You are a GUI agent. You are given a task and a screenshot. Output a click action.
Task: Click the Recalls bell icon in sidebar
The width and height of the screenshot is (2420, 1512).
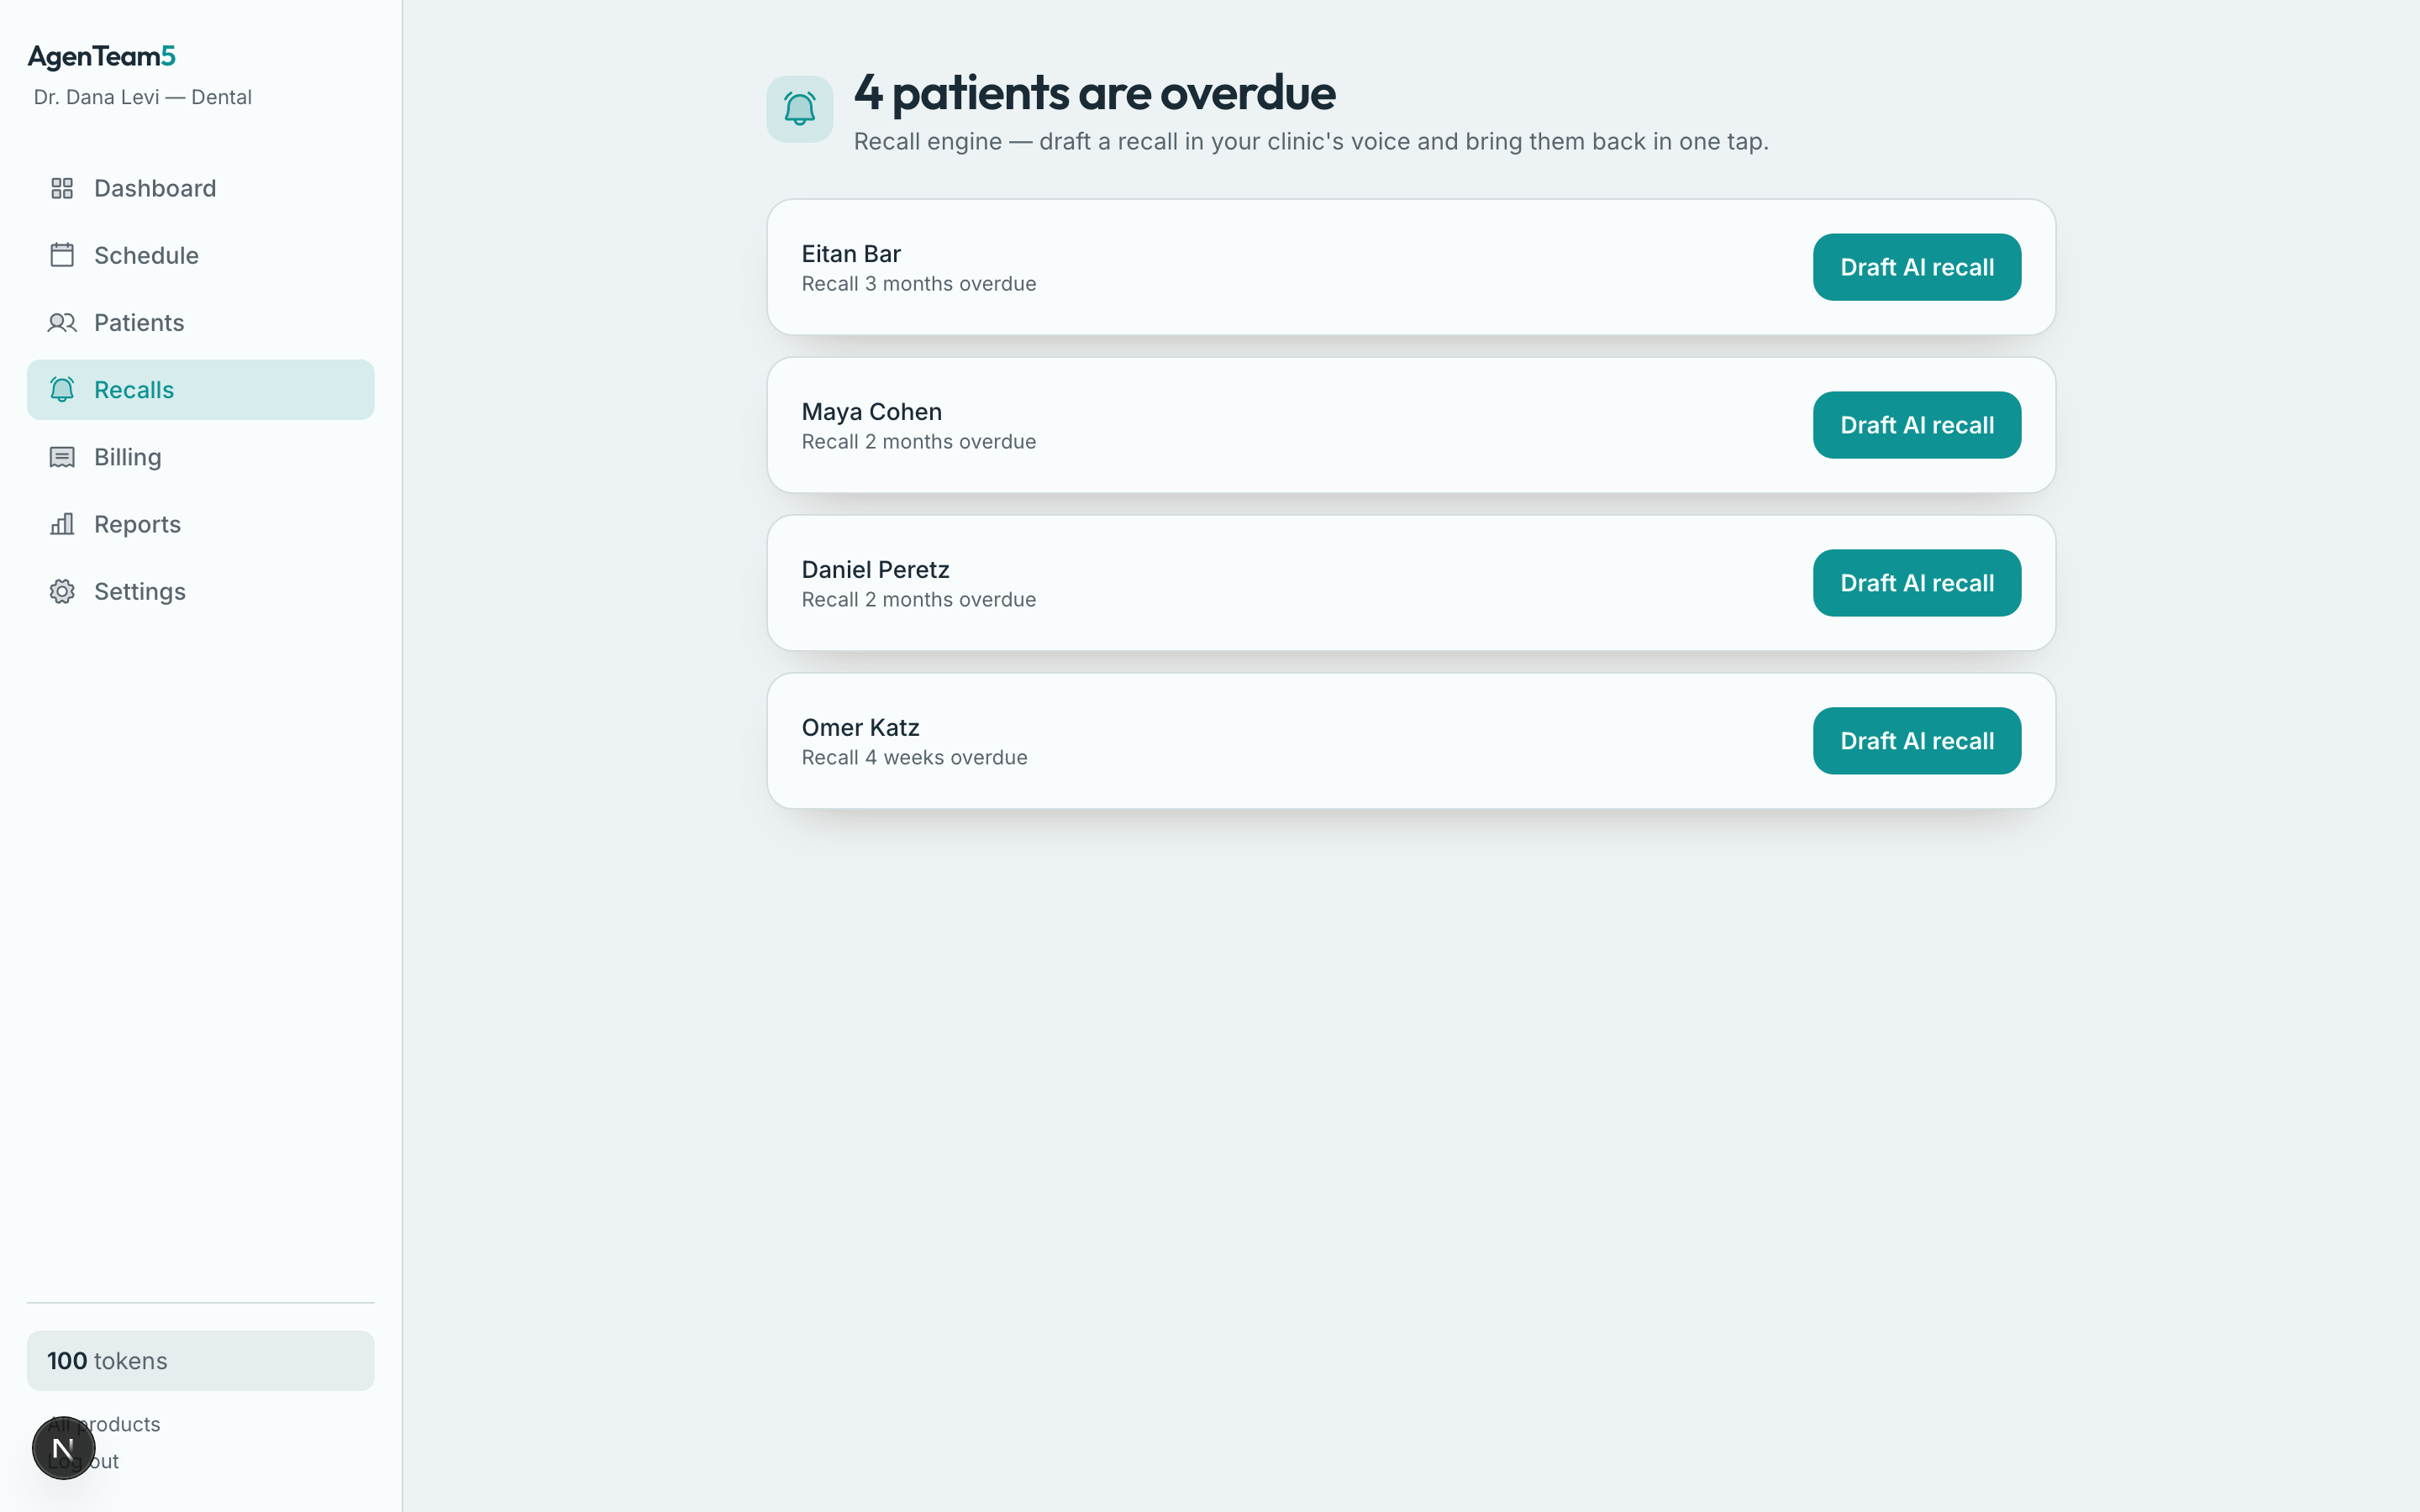click(x=62, y=389)
